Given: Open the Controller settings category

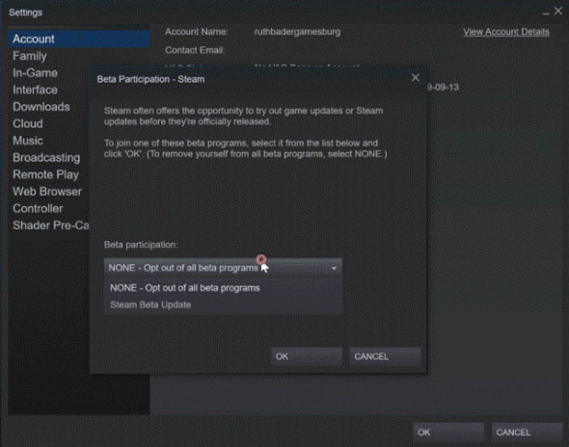Looking at the screenshot, I should [38, 208].
